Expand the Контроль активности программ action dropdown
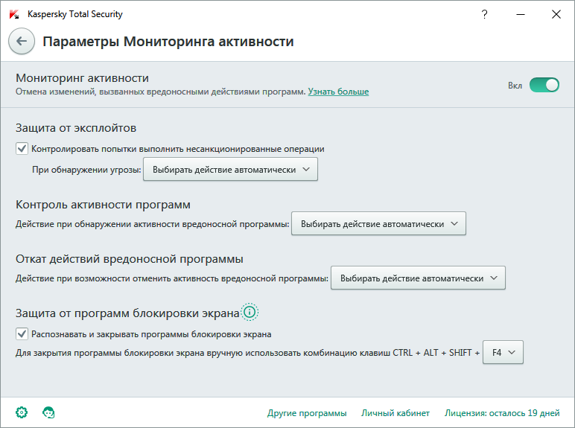575x428 pixels. pos(378,224)
